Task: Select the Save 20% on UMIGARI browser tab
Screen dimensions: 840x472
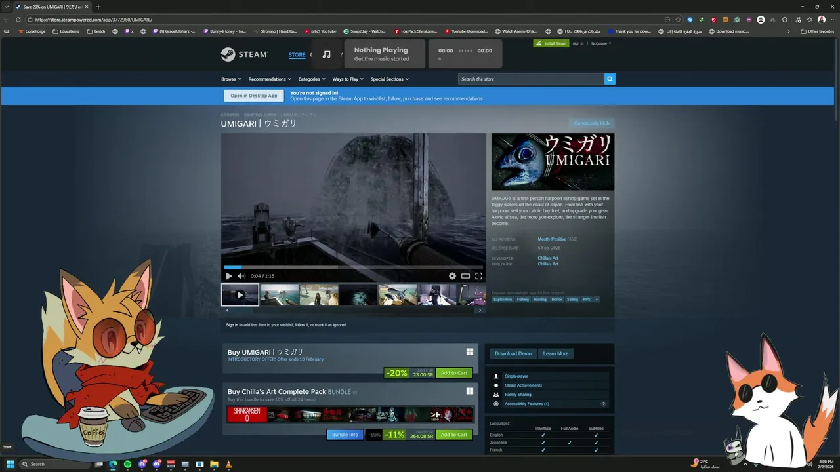Action: click(51, 7)
